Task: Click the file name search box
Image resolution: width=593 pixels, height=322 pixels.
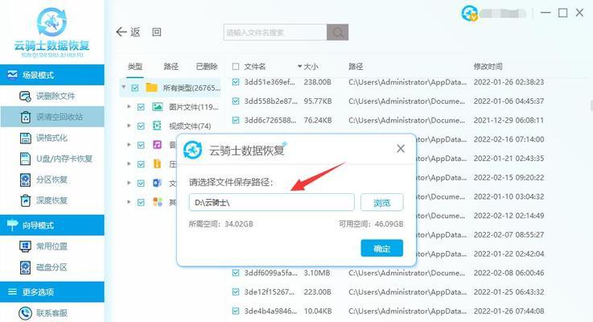Action: [x=275, y=32]
